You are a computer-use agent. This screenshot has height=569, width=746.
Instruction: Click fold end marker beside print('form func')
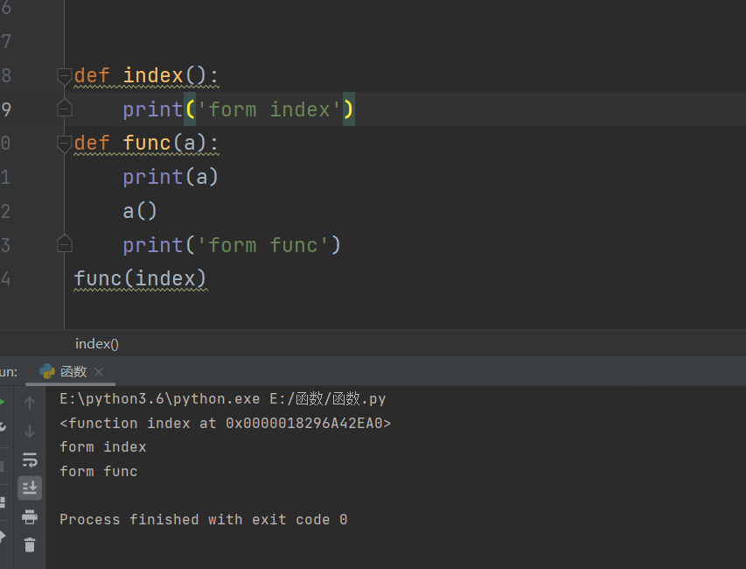point(64,243)
